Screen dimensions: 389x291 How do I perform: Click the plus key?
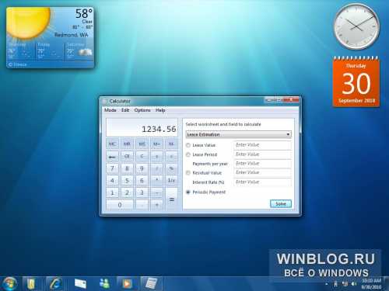click(x=156, y=205)
